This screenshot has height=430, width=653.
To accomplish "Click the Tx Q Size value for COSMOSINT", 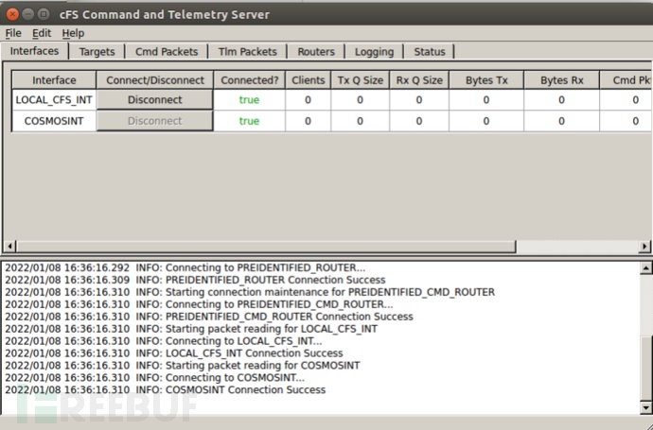I will pyautogui.click(x=361, y=121).
